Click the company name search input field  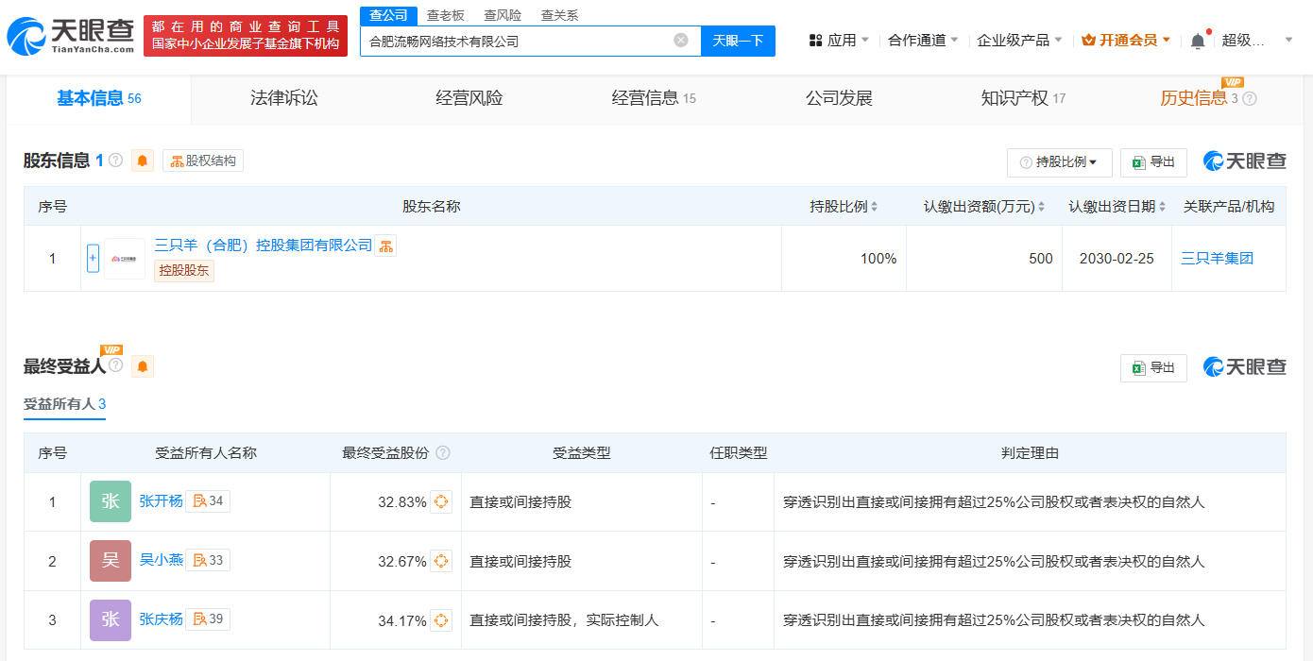tap(515, 41)
